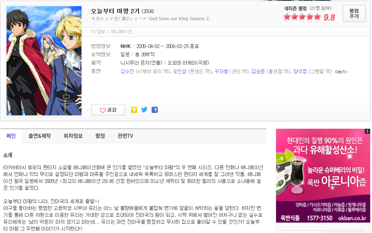Share on Facebook icon
Screen dimensions: 372x233
coord(155,110)
